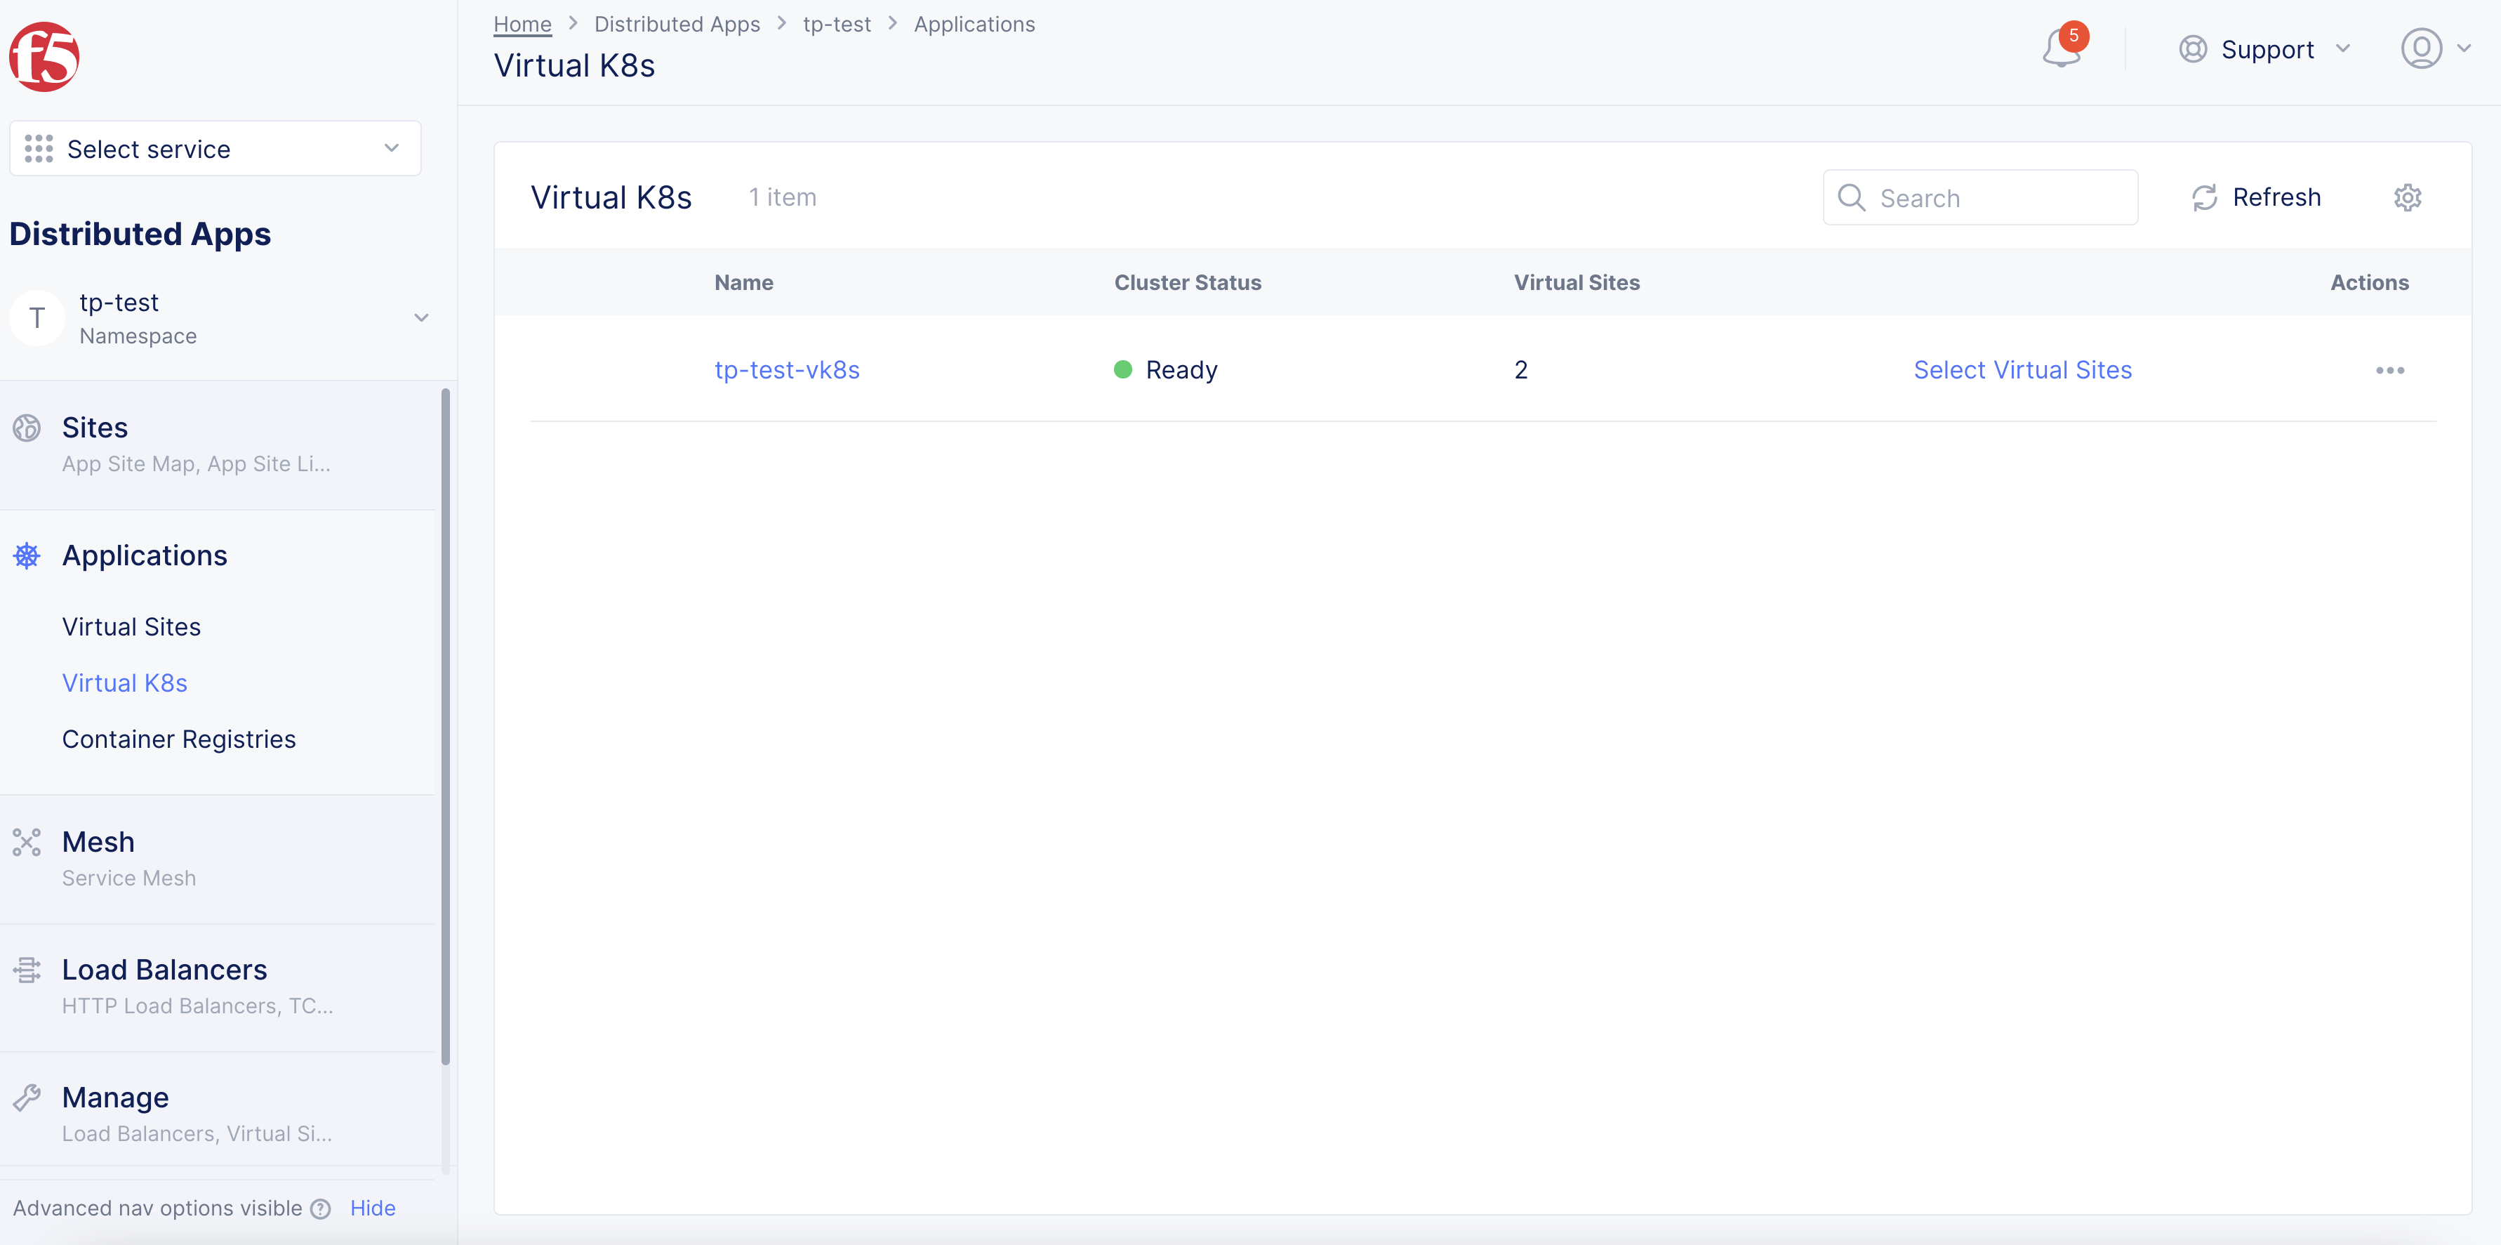Image resolution: width=2501 pixels, height=1245 pixels.
Task: Click the Manage wrench icon
Action: click(26, 1098)
